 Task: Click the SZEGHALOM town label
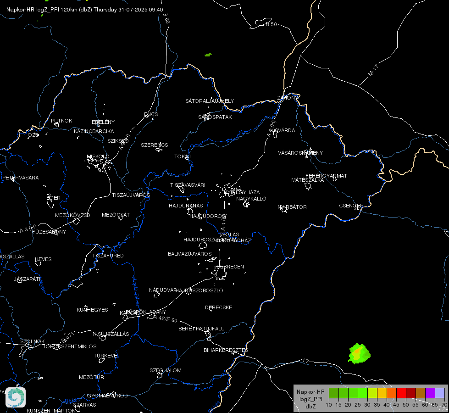[166, 370]
